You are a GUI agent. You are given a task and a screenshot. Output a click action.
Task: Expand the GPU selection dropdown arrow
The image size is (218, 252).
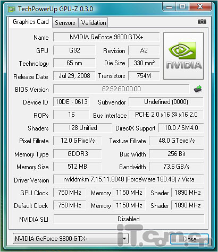tap(124, 239)
